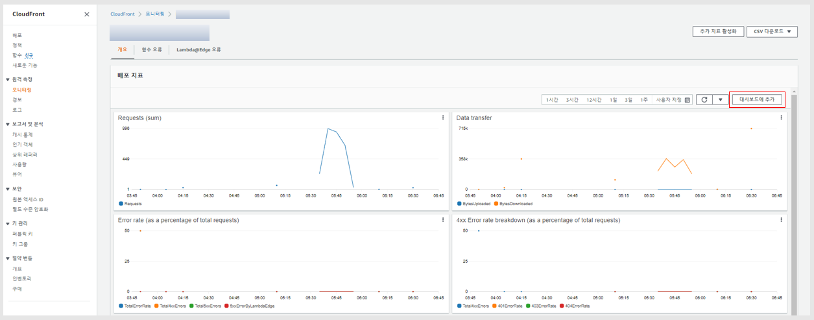This screenshot has height=320, width=814.
Task: Select the 1일 time range
Action: 613,100
